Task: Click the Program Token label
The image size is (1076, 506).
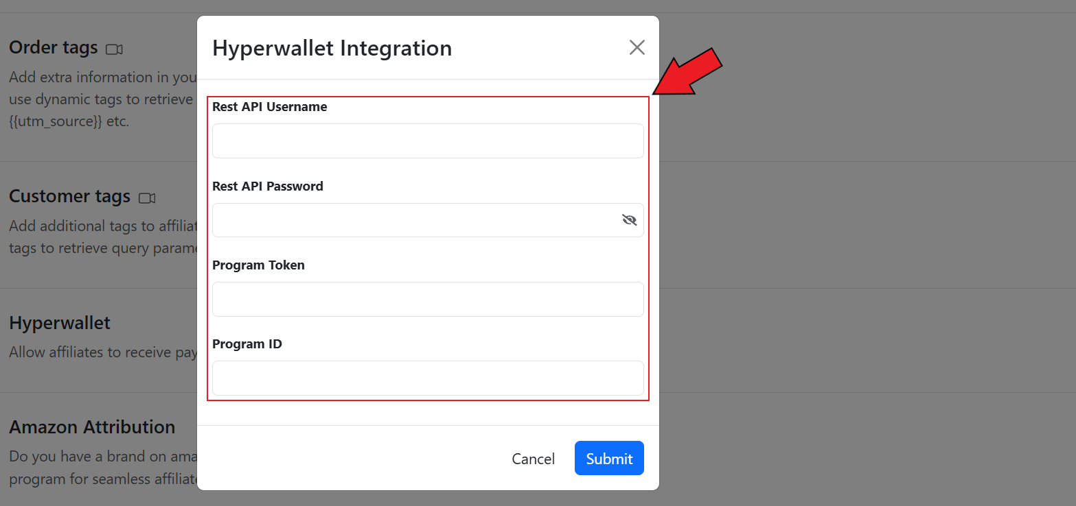Action: coord(258,265)
